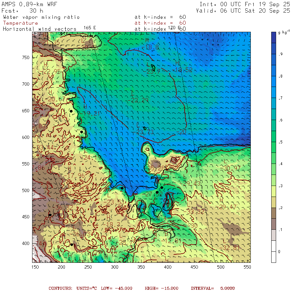Click the g kg-1 units label
Screen dimensions: 292x292
[x=284, y=33]
